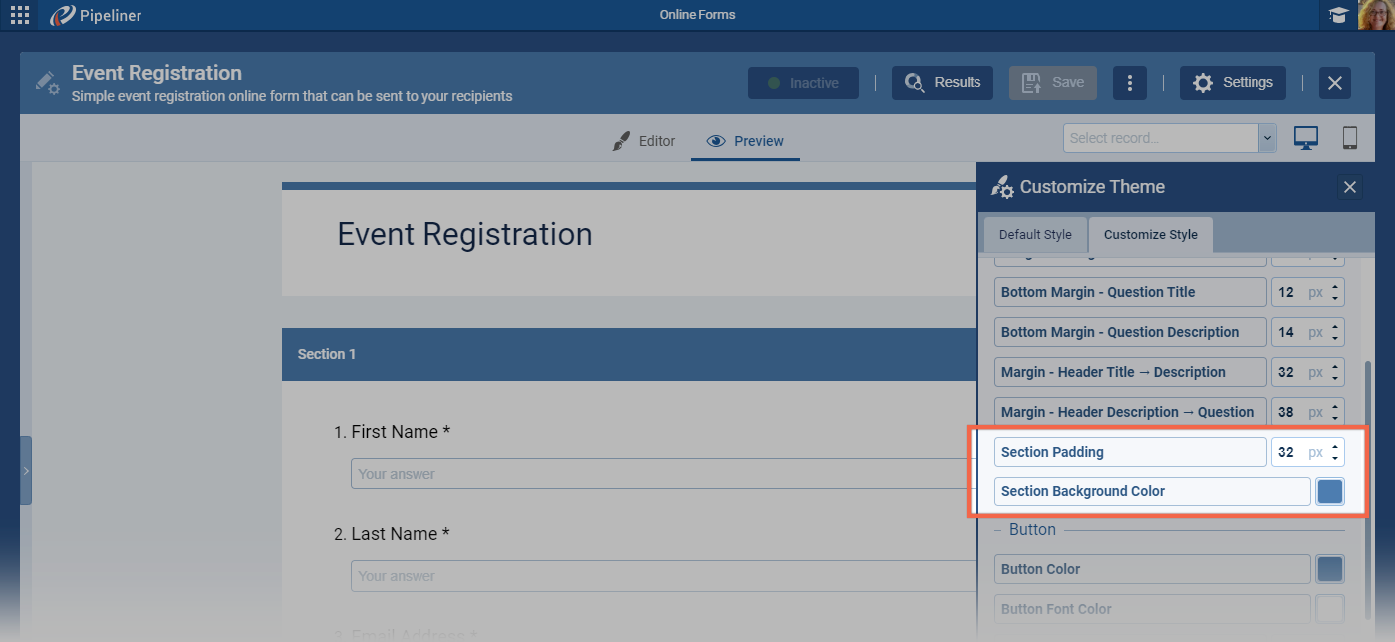Image resolution: width=1395 pixels, height=642 pixels.
Task: Expand the left side collapsed panel
Action: (26, 471)
